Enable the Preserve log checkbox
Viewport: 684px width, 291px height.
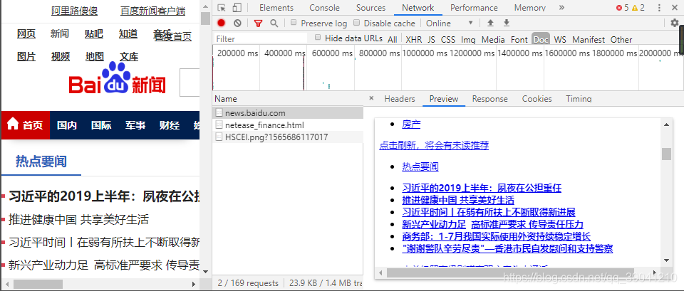click(294, 22)
